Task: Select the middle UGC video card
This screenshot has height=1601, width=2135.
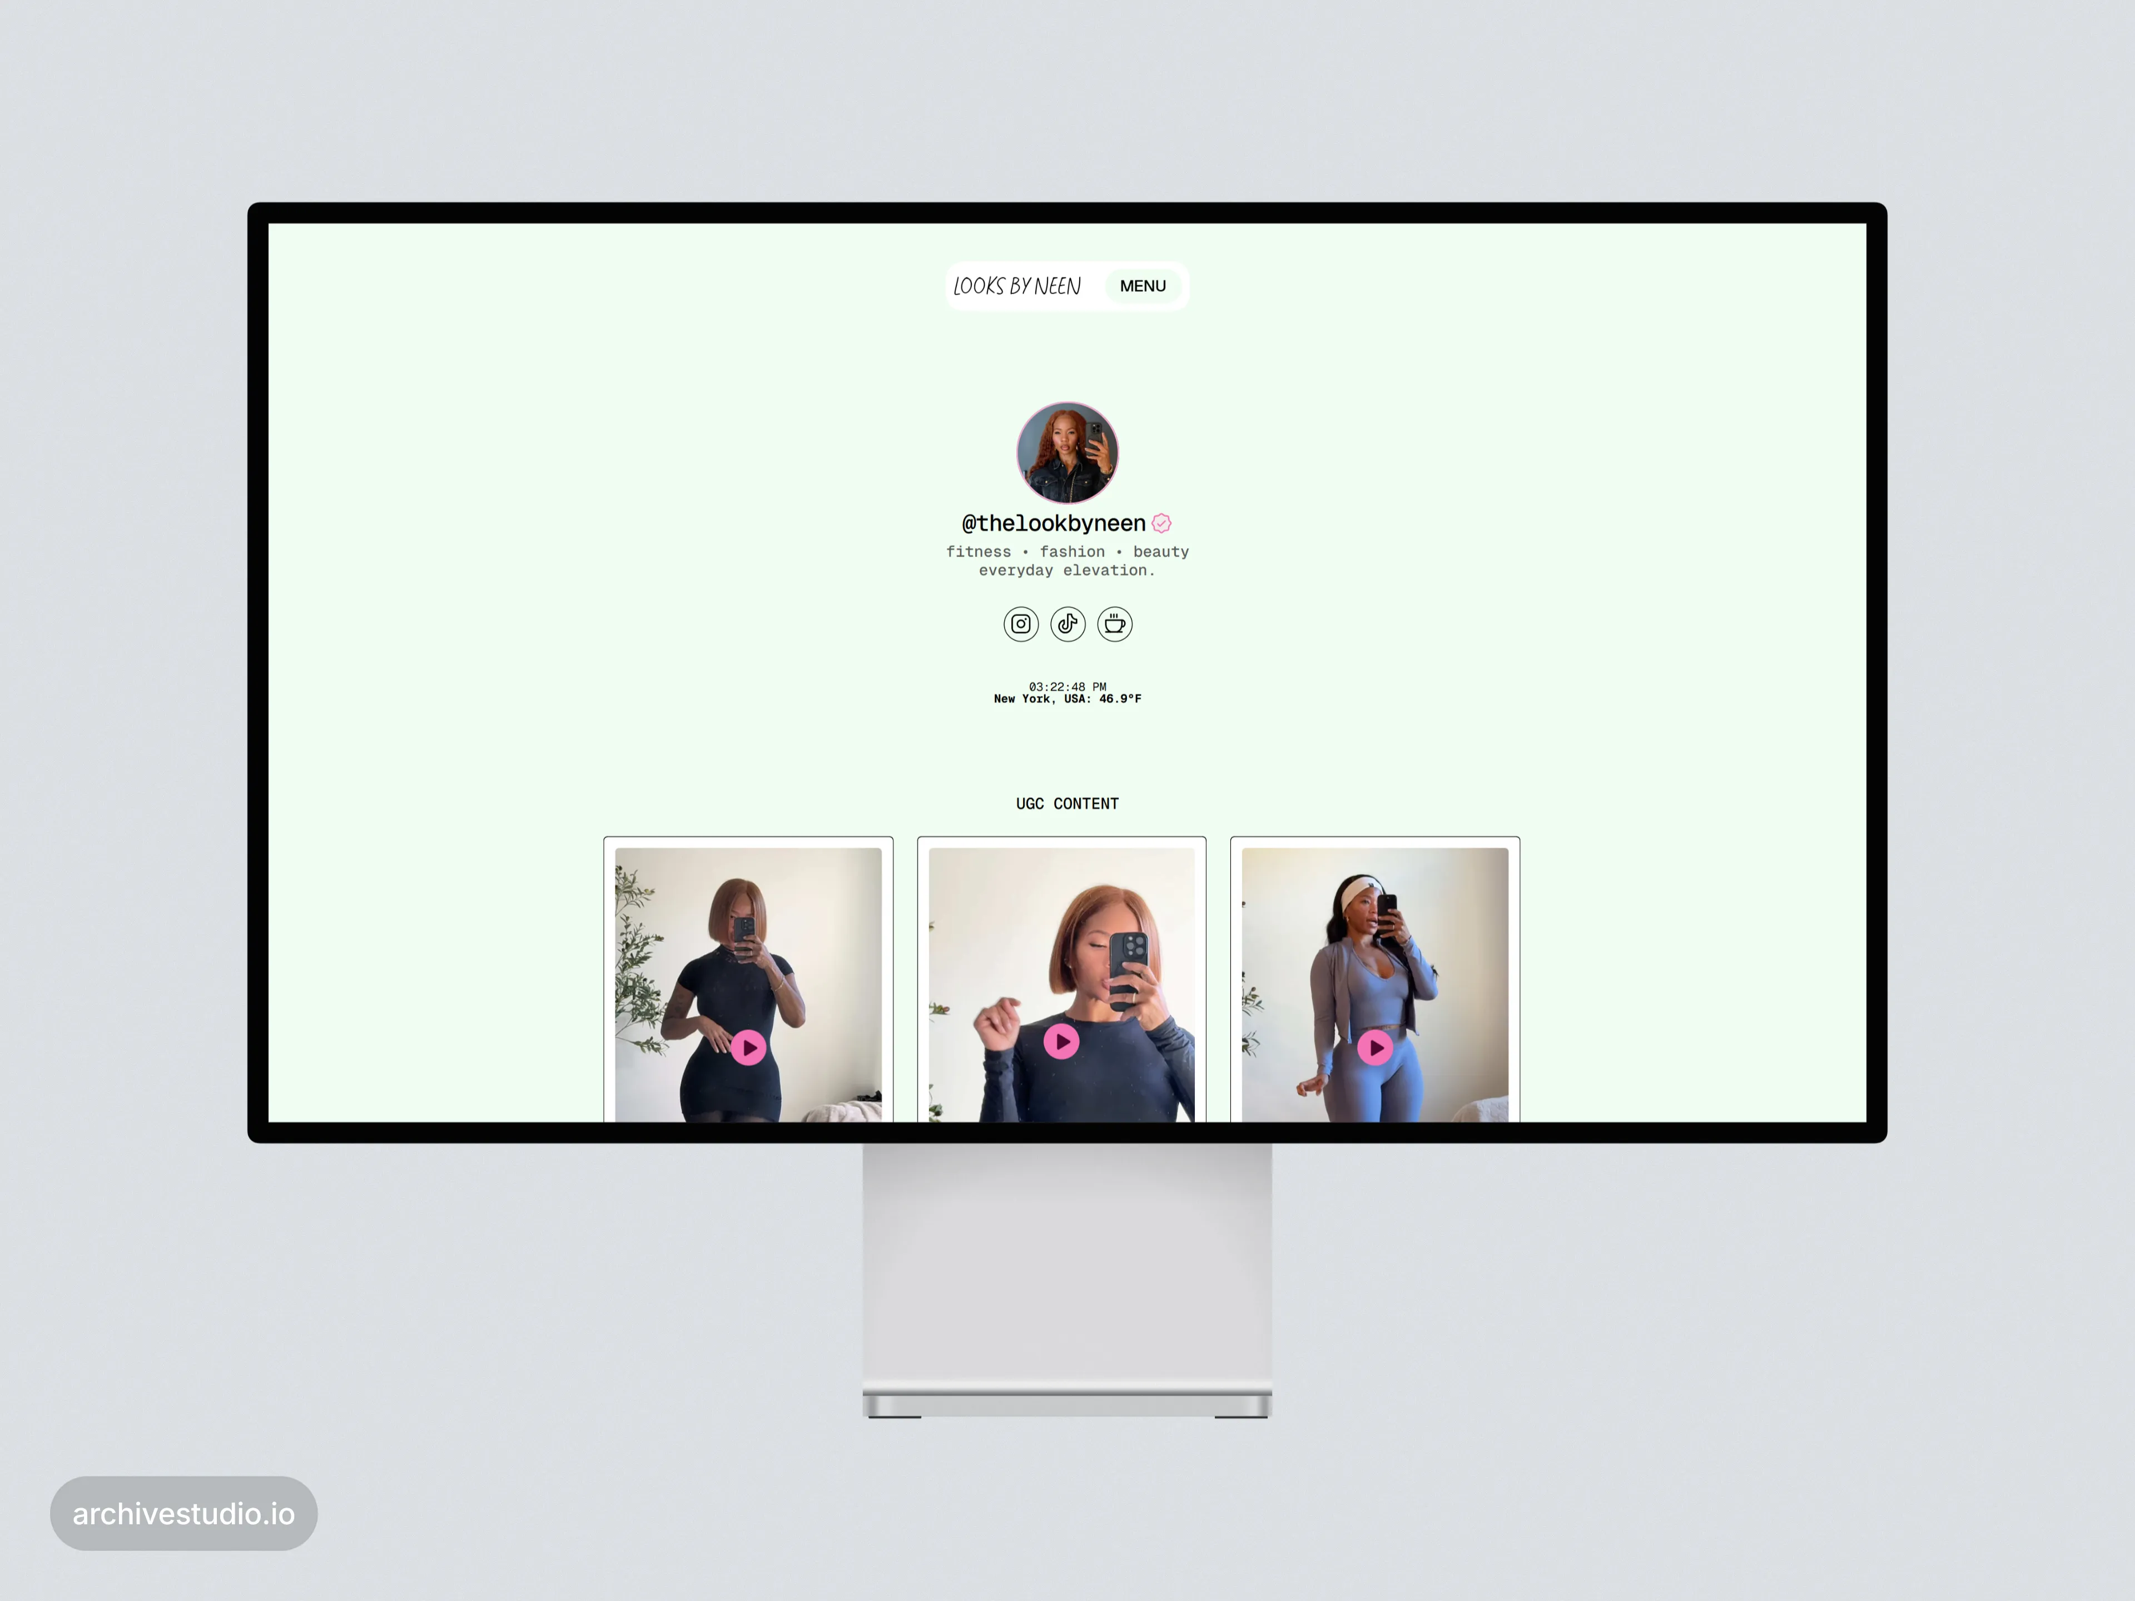Action: tap(1062, 927)
